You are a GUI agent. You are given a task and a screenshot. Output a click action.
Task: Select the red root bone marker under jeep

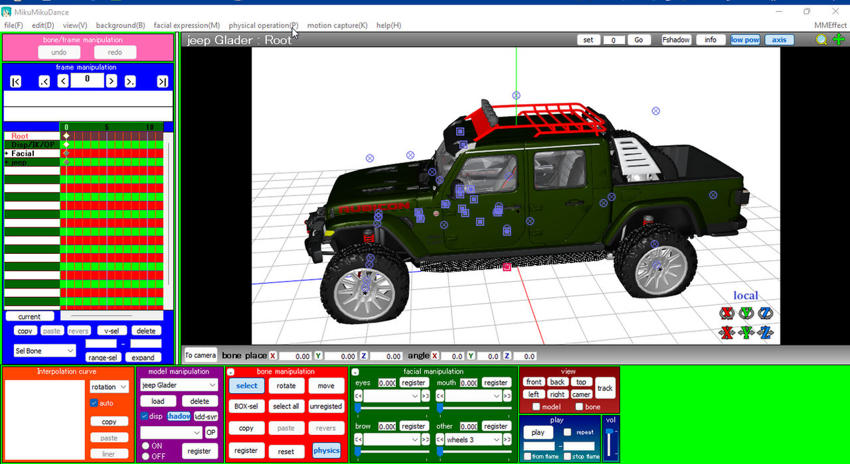tap(507, 267)
